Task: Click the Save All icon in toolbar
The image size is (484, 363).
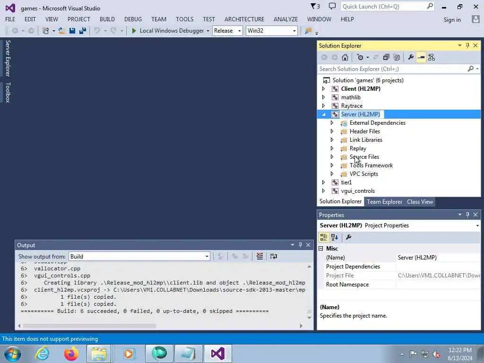Action: point(83,31)
